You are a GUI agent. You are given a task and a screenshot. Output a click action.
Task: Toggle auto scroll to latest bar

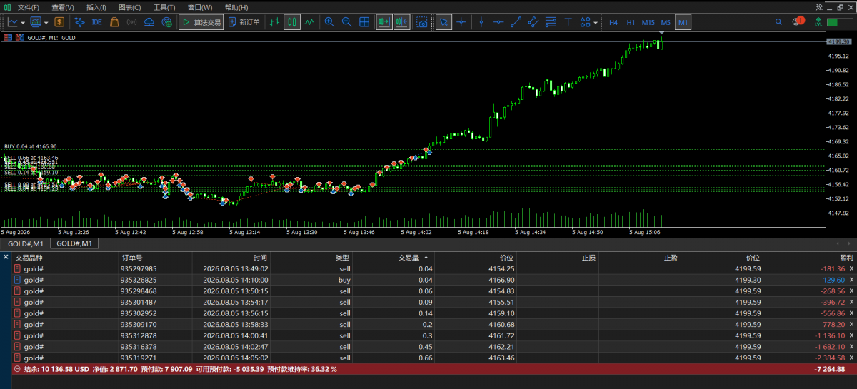click(384, 22)
